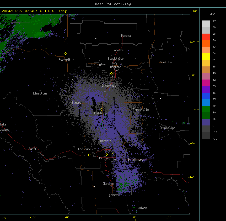The height and width of the screenshot is (221, 226).
Task: Click the white asterisk east of Innisfail
Action: pyautogui.click(x=132, y=80)
